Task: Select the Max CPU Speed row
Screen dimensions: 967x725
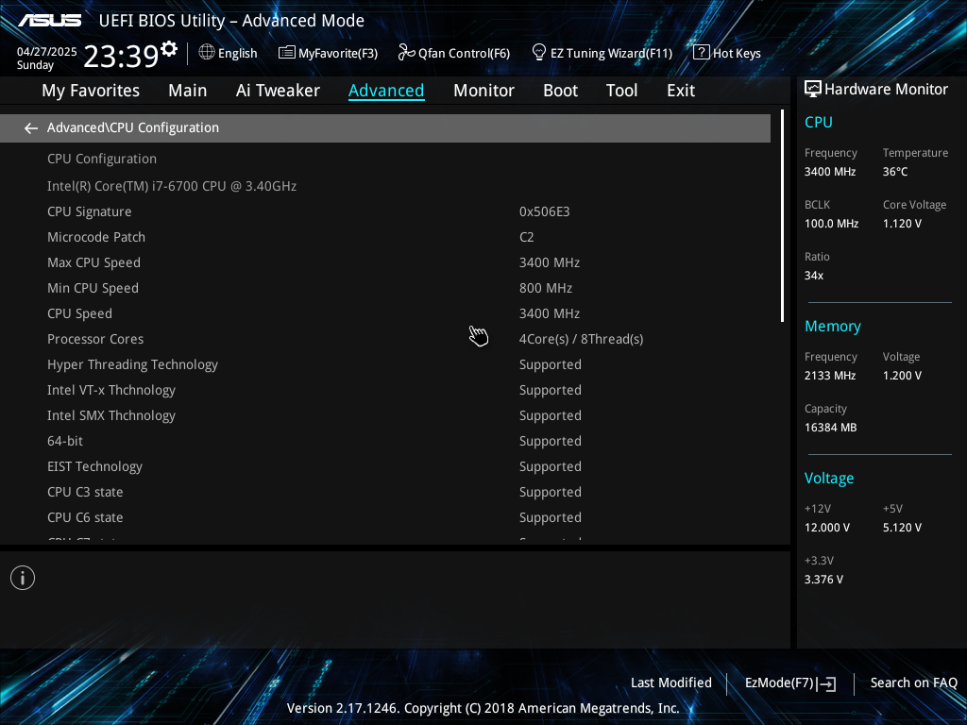Action: coord(385,262)
